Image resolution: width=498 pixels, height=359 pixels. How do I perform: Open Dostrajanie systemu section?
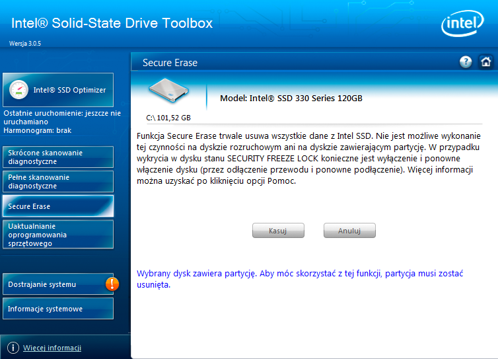click(58, 284)
